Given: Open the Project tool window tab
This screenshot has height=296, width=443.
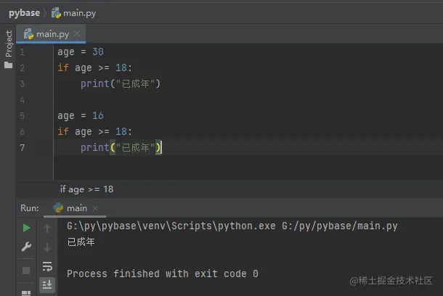Looking at the screenshot, I should 9,44.
